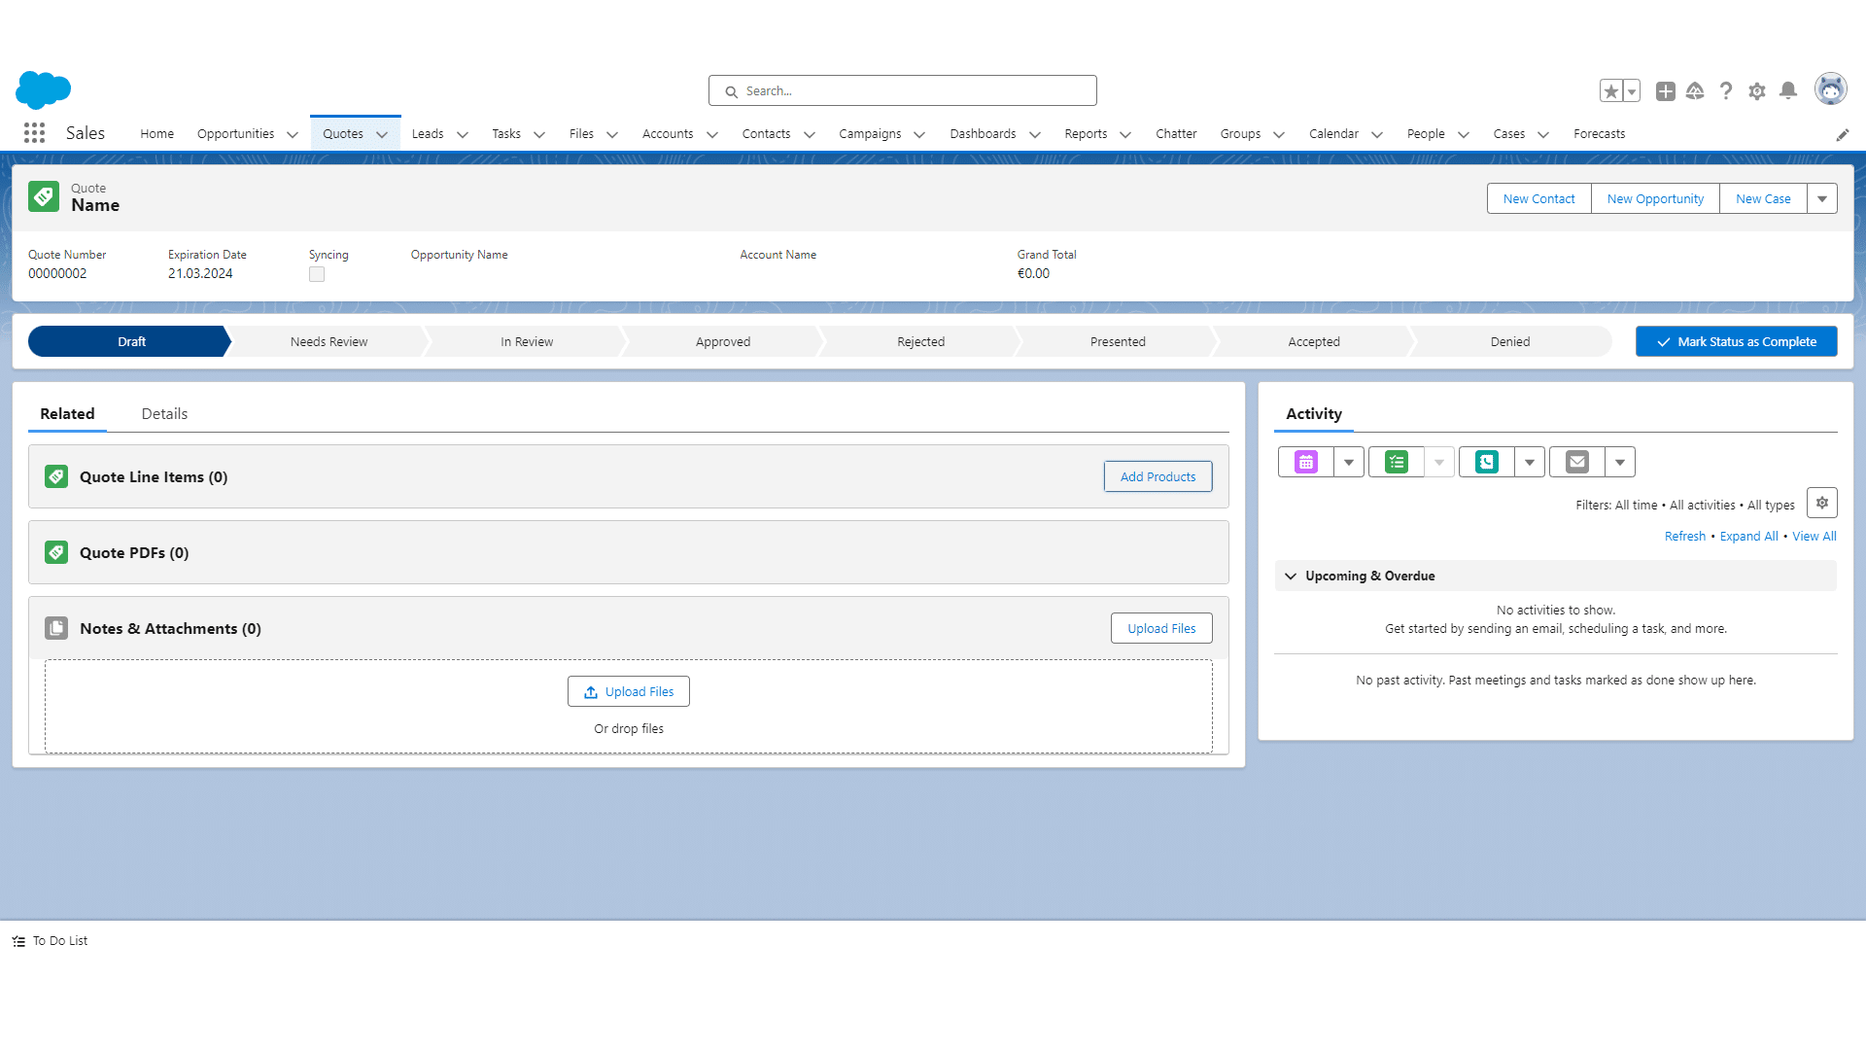Select the Draft stage in the path
The height and width of the screenshot is (1050, 1866).
coord(131,341)
